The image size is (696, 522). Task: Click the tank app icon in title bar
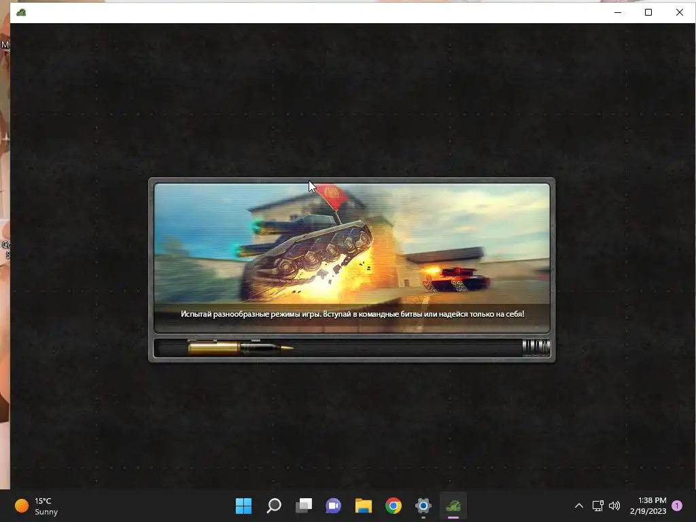21,12
